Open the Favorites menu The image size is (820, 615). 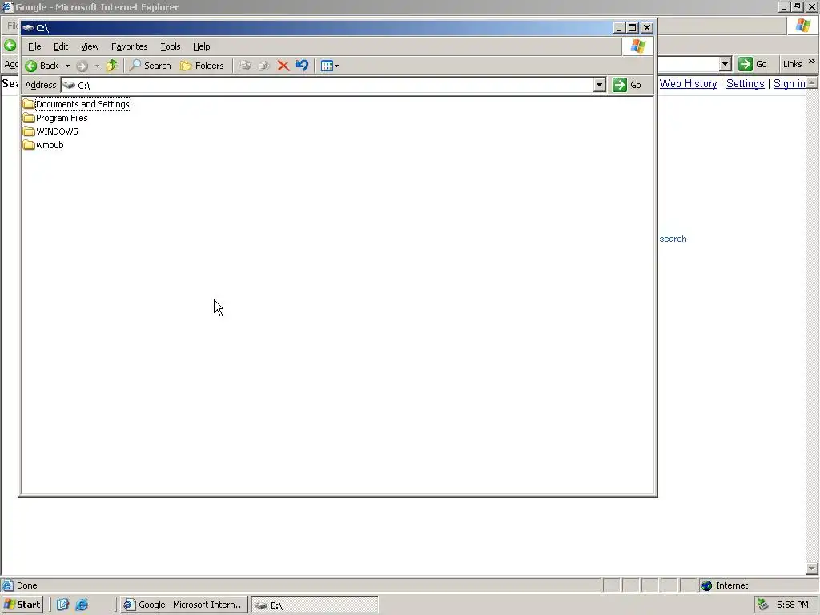(x=129, y=46)
